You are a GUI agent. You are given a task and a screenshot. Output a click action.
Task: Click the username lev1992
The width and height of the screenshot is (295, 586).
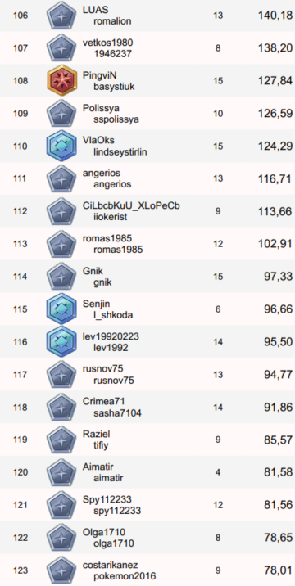pos(111,348)
